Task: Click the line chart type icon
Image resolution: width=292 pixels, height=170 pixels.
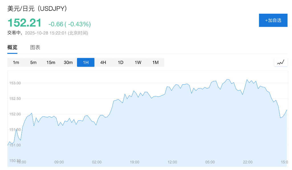Action: [x=281, y=62]
